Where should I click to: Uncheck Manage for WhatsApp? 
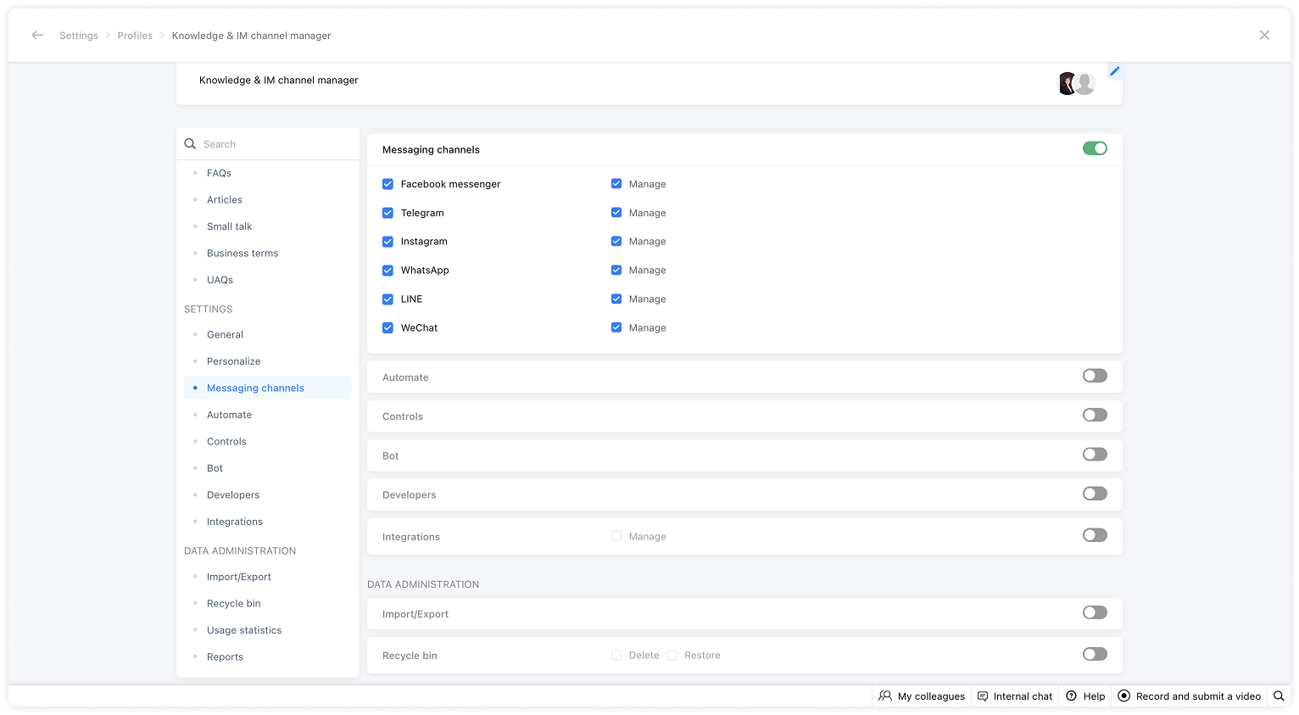tap(616, 271)
